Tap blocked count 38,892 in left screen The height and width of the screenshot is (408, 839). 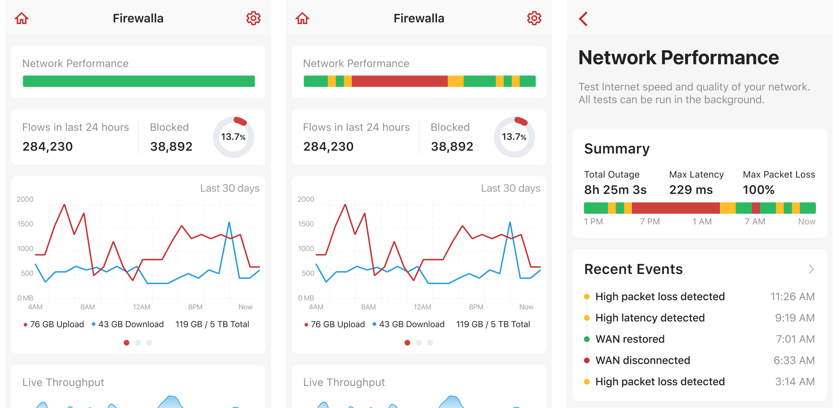[171, 146]
